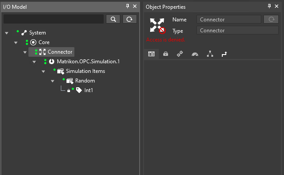The image size is (284, 175).
Task: Open the gauge performance tab icon
Action: pyautogui.click(x=195, y=54)
